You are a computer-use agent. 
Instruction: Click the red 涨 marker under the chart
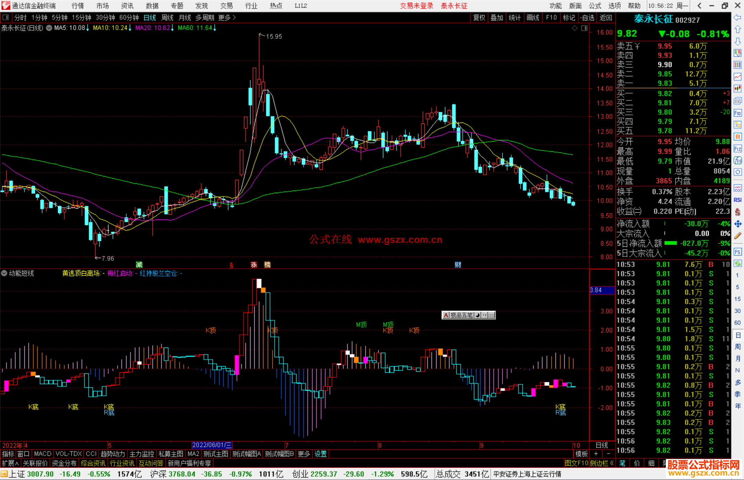(x=254, y=265)
